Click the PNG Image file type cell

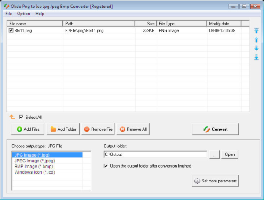point(169,31)
